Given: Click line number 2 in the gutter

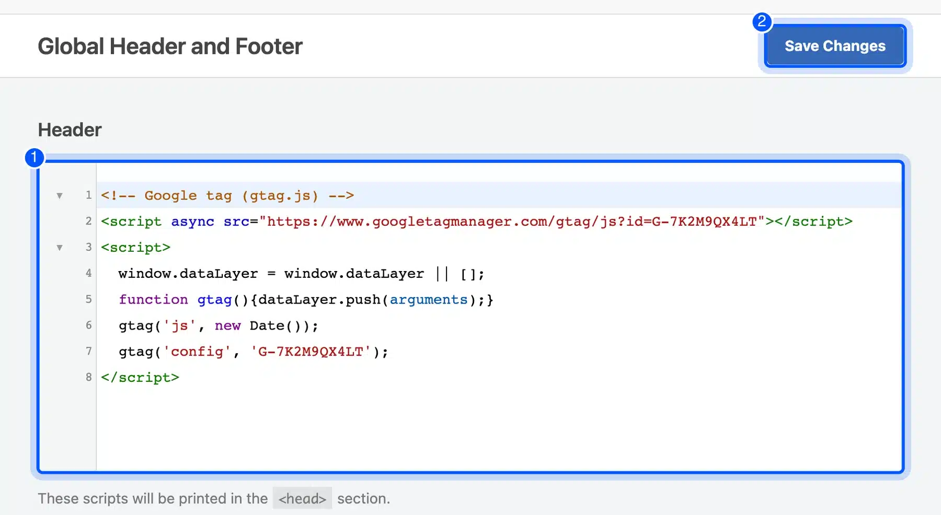Looking at the screenshot, I should click(x=88, y=221).
